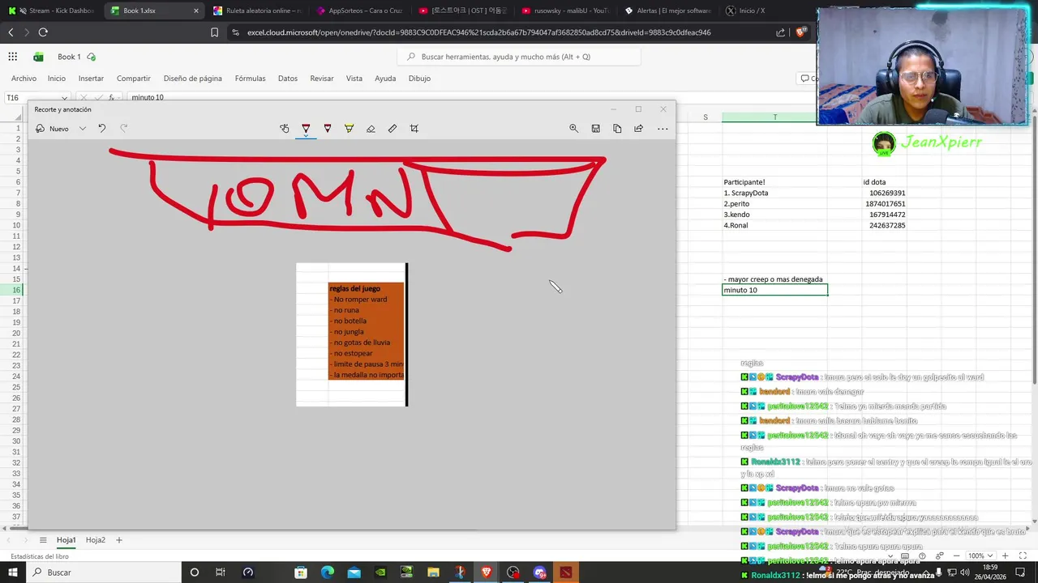Open the all sheets list icon
The width and height of the screenshot is (1038, 583).
[x=43, y=540]
